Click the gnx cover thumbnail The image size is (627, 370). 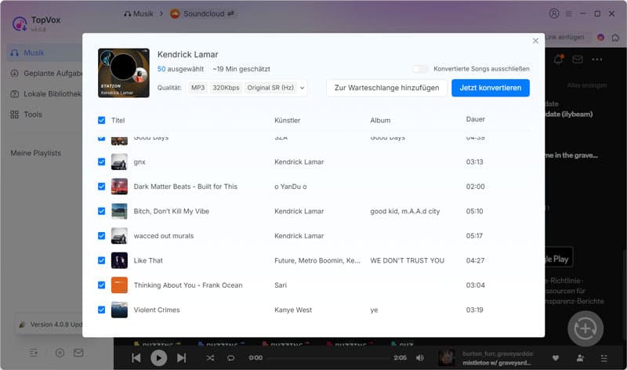click(x=119, y=162)
